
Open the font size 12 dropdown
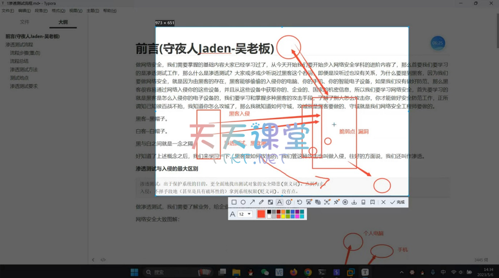[245, 214]
